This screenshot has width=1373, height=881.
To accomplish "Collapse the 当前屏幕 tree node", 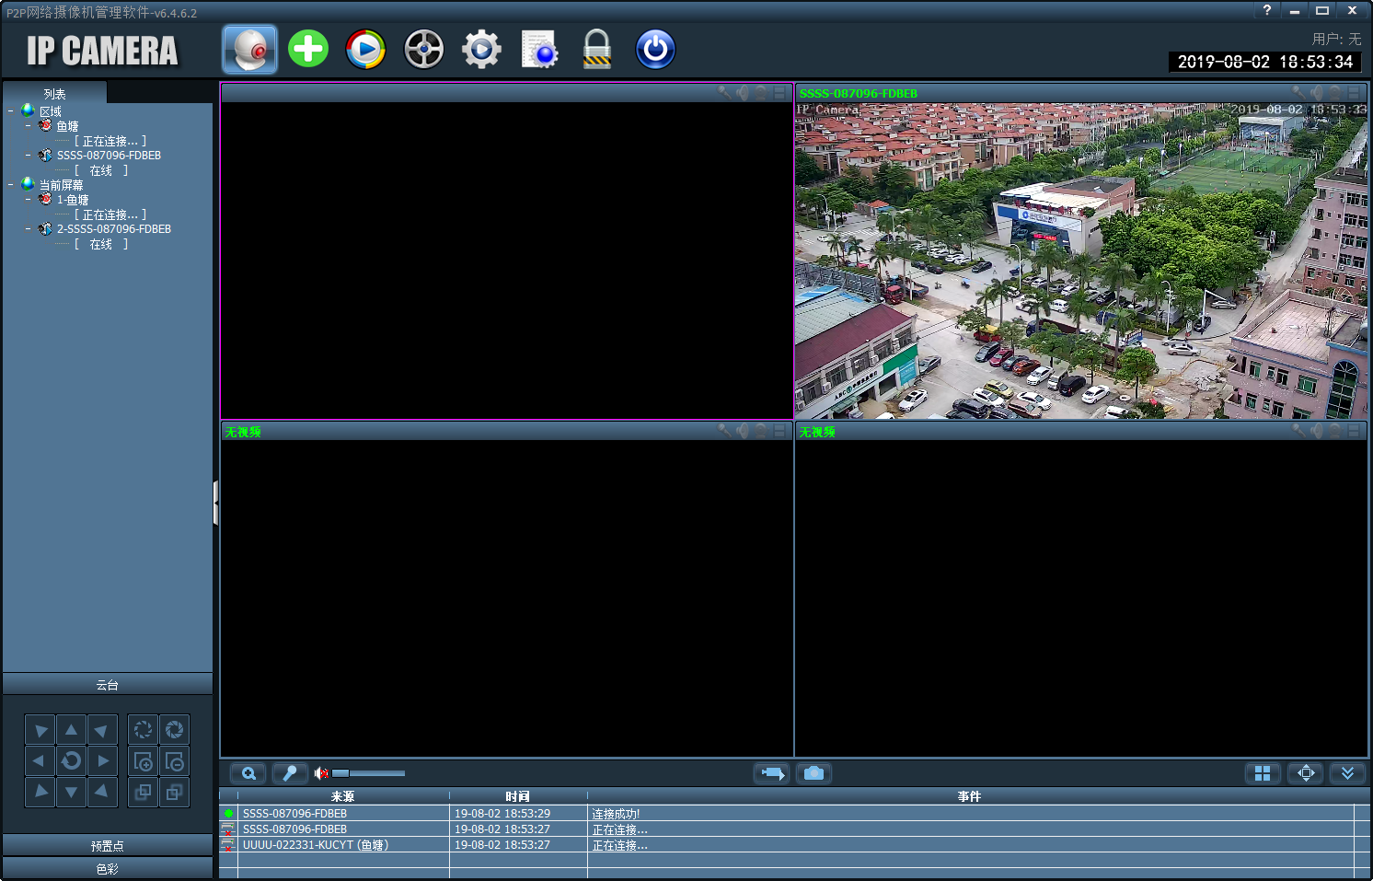I will pyautogui.click(x=11, y=185).
